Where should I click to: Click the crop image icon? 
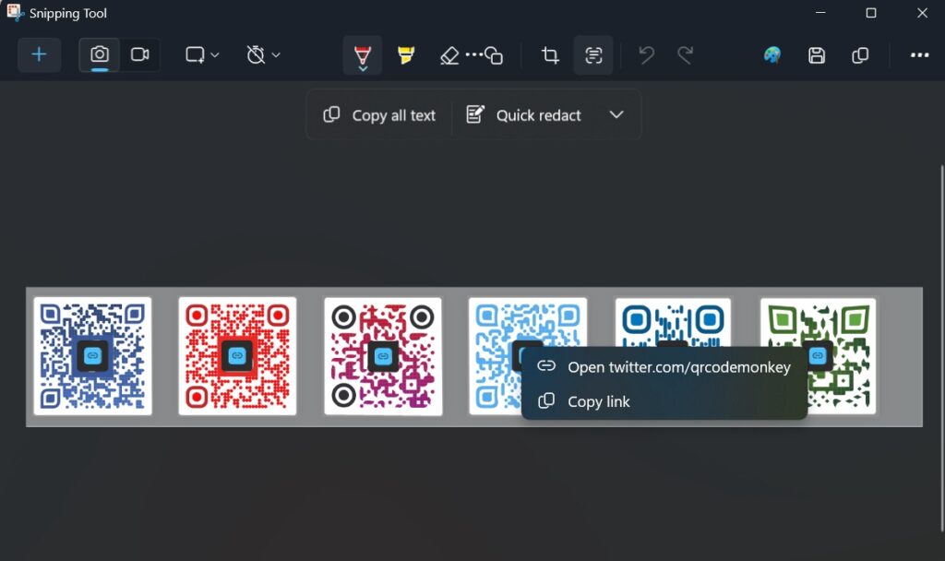click(x=549, y=54)
